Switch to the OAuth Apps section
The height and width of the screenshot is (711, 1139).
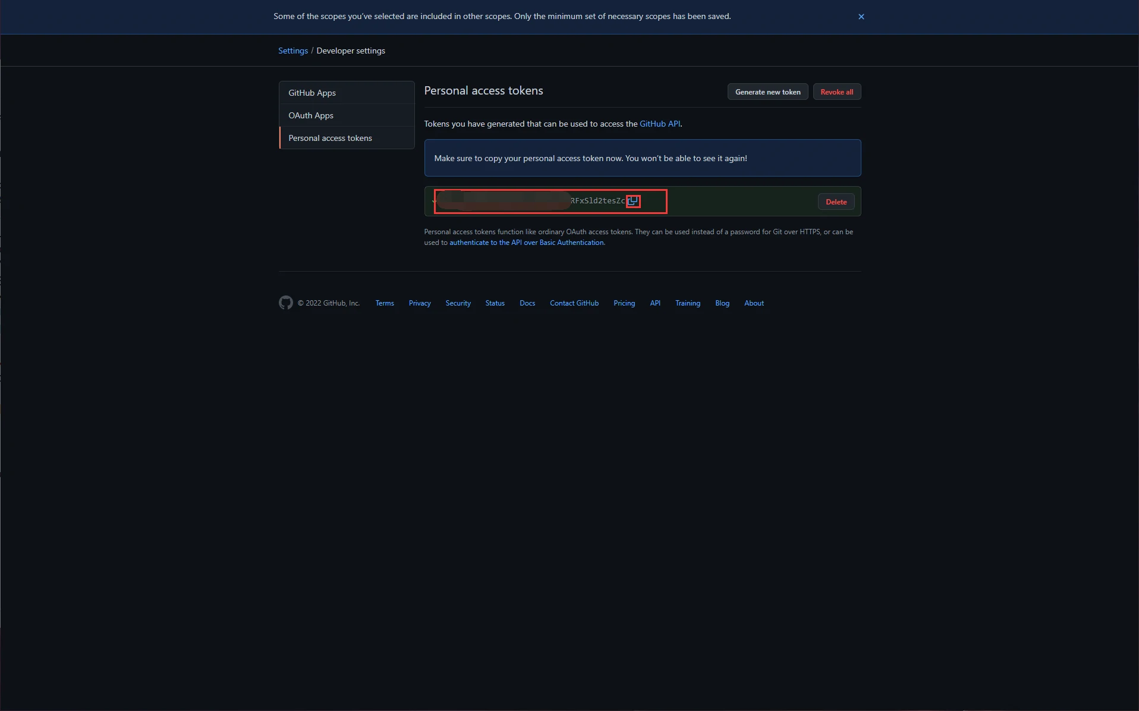click(311, 115)
